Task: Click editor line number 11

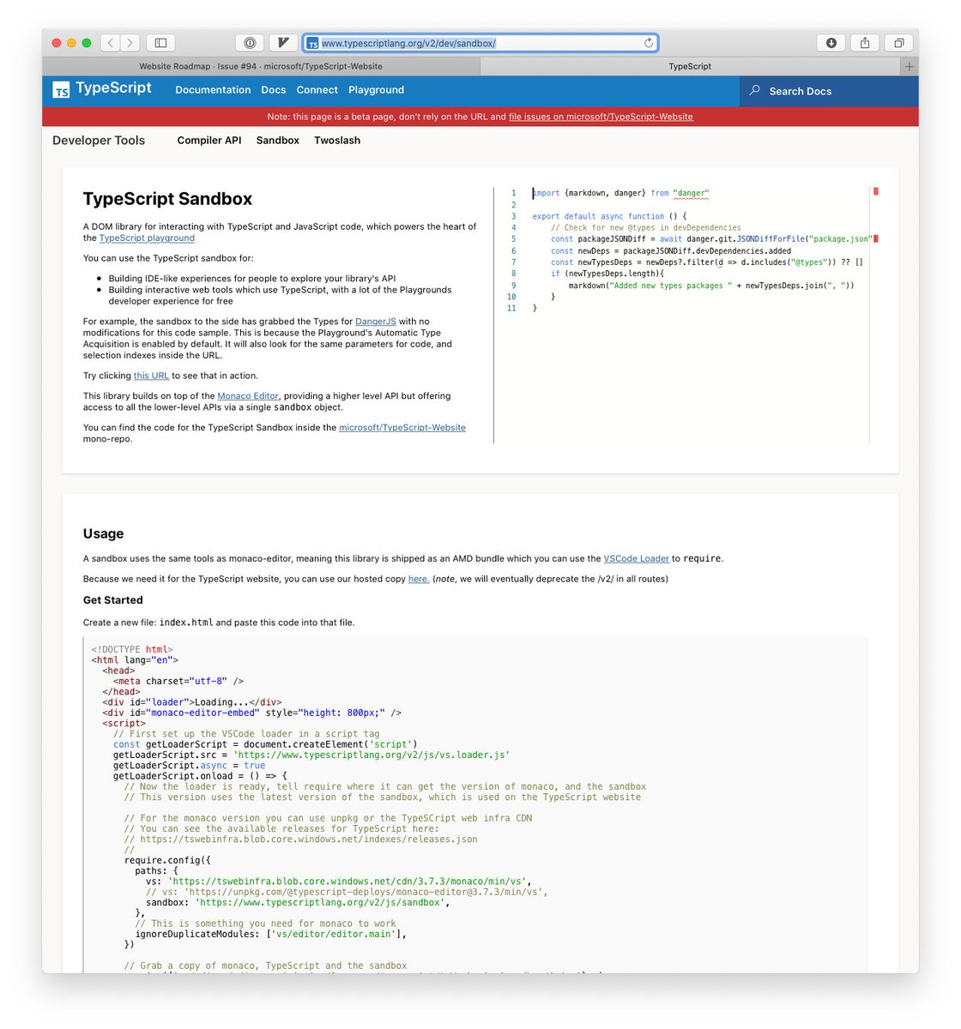Action: coord(512,308)
